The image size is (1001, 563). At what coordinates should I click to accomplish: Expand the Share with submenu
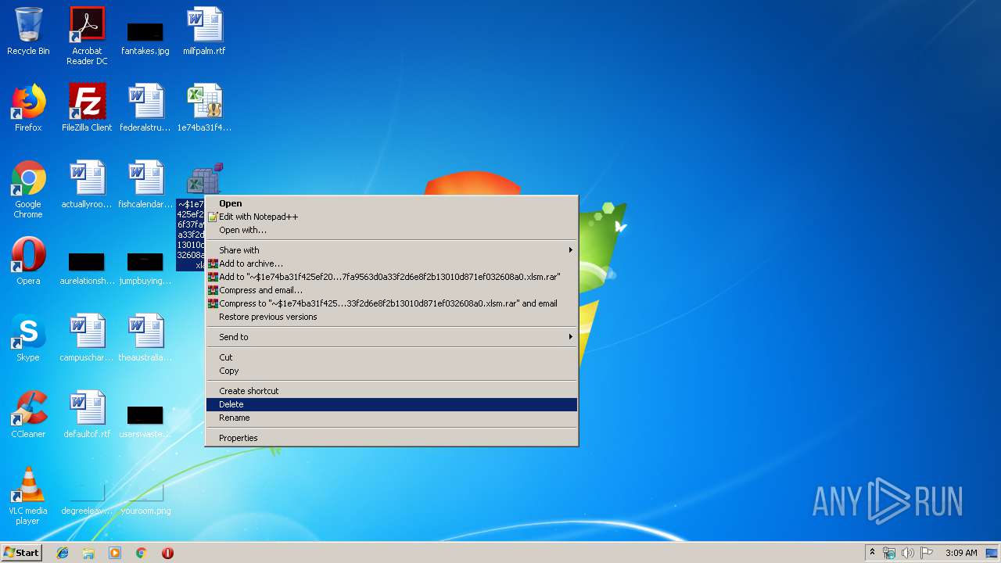coord(391,250)
